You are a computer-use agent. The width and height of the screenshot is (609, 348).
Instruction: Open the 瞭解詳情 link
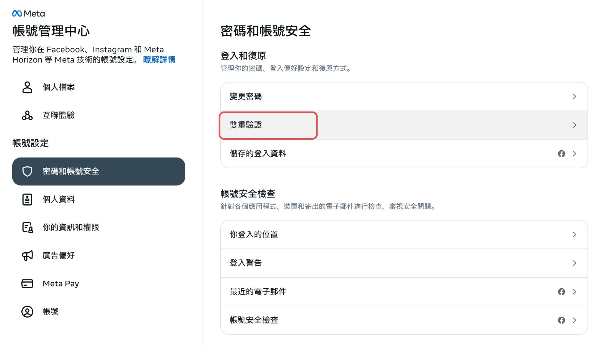pyautogui.click(x=159, y=60)
